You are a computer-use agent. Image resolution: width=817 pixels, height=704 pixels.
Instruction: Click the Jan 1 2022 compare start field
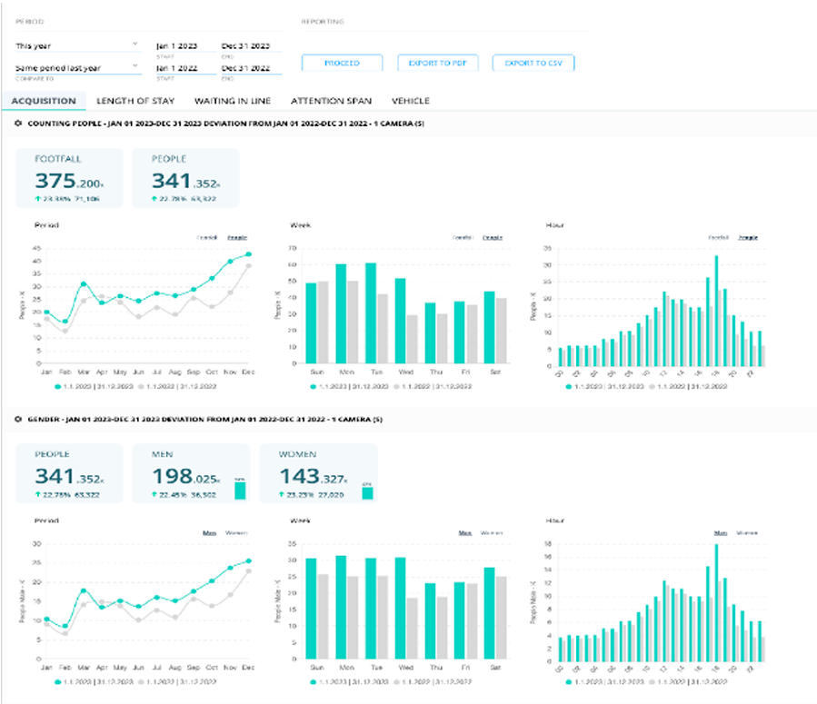185,68
